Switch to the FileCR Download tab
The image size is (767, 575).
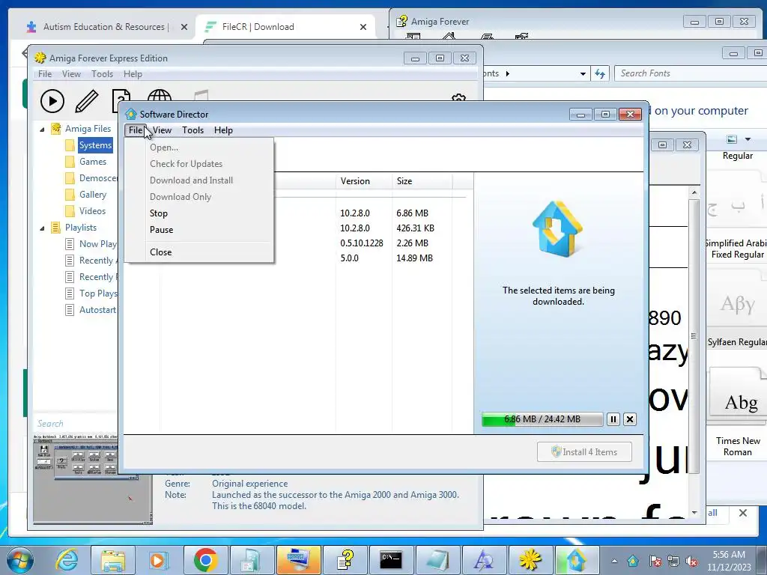(x=284, y=27)
